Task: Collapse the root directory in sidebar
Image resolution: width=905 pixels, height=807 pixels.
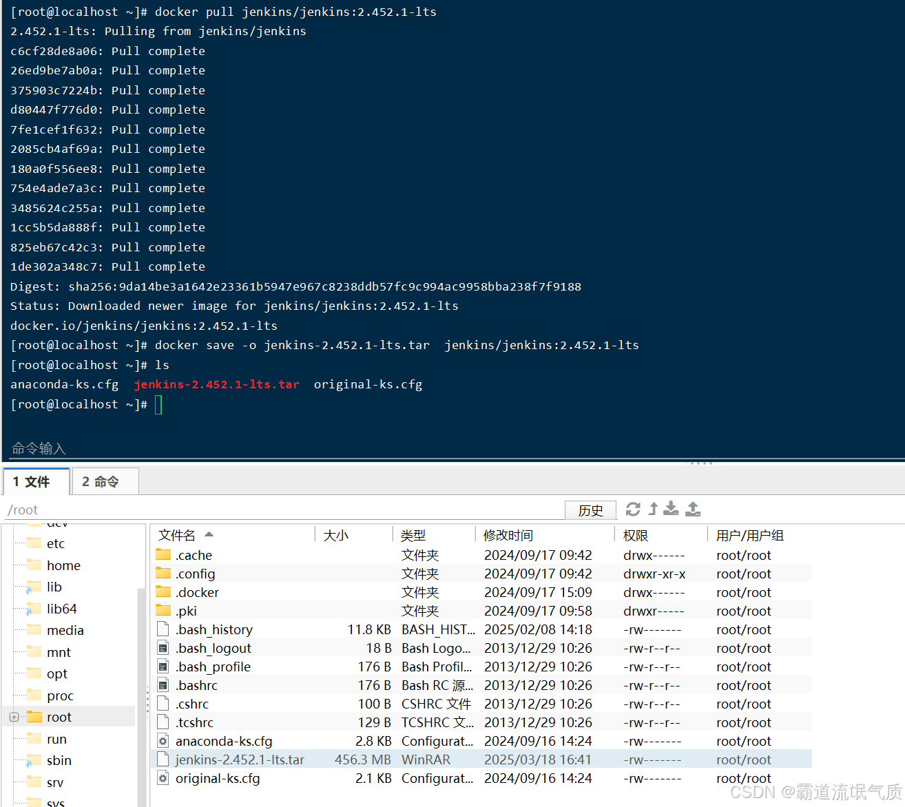Action: (14, 716)
